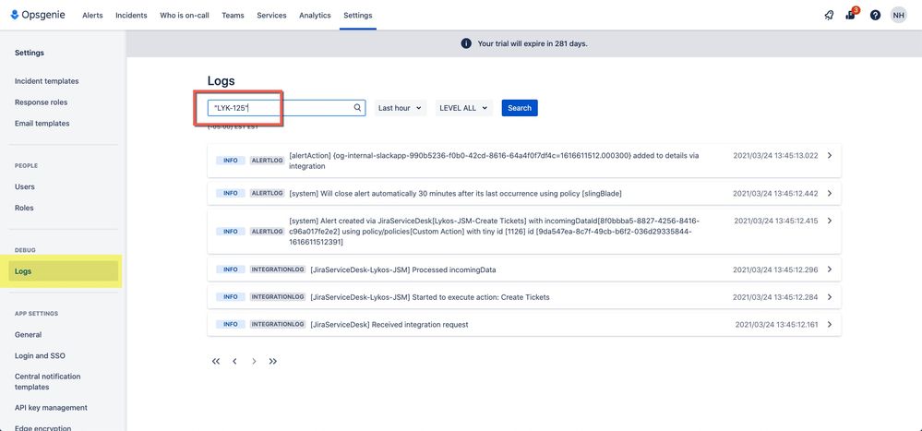Click INFO badge on slackapp alertAction entry
The image size is (922, 431).
tap(231, 160)
